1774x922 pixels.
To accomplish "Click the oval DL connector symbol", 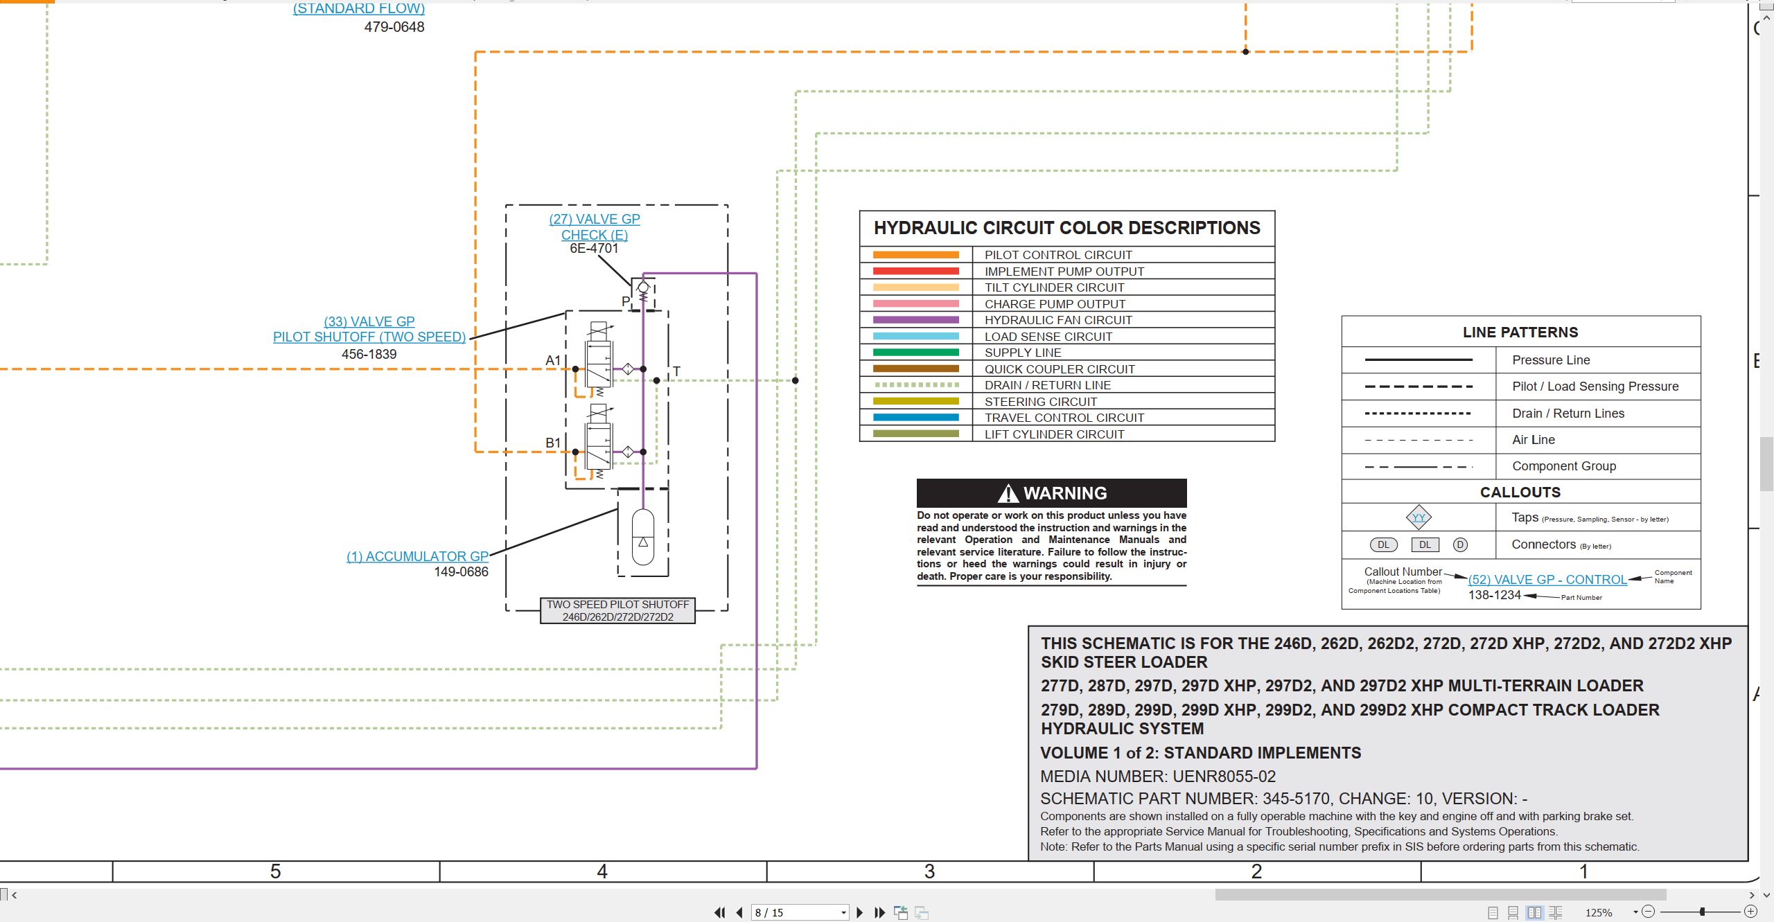I will (x=1384, y=544).
